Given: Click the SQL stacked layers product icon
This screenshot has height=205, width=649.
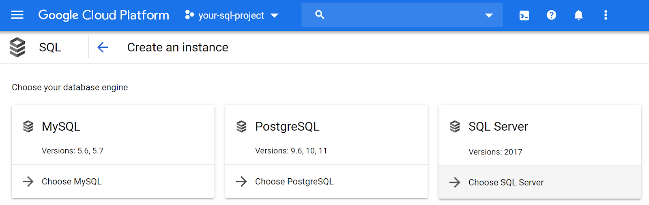Looking at the screenshot, I should coord(17,47).
